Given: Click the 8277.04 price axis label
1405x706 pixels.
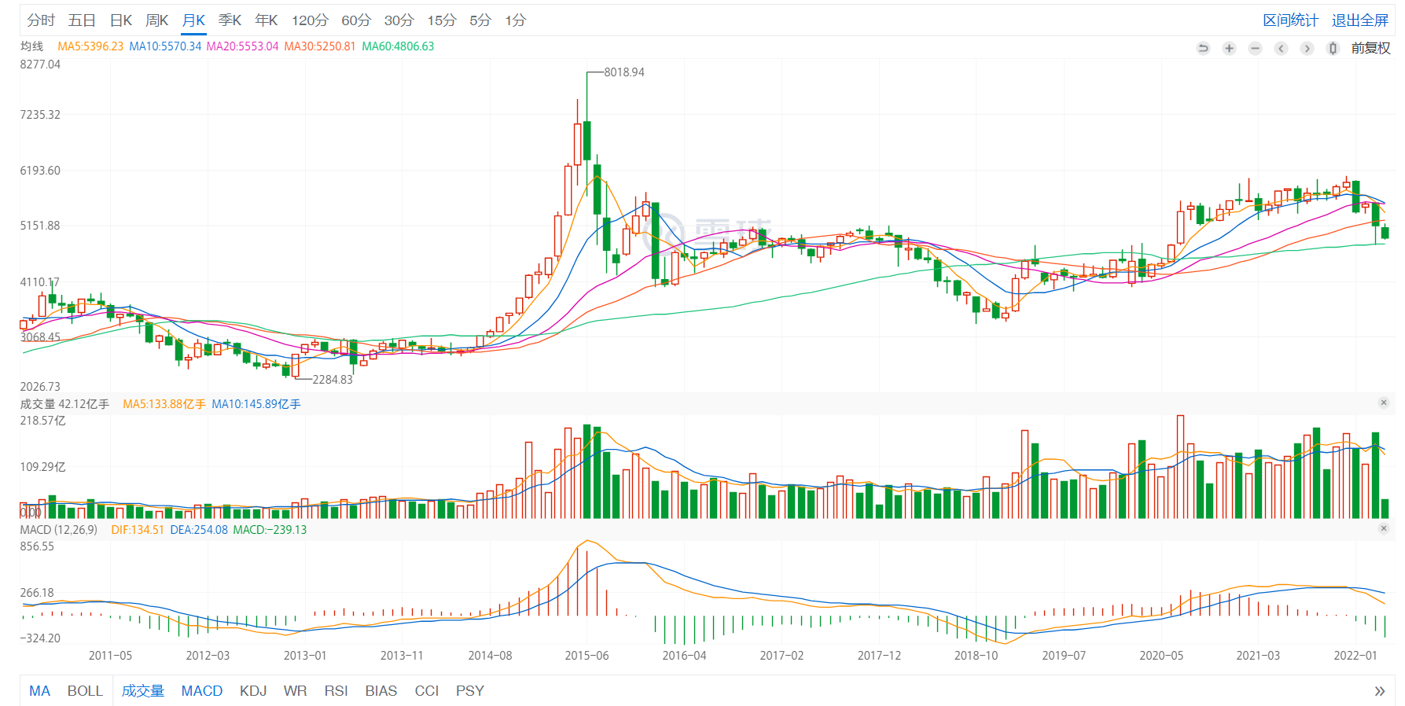Looking at the screenshot, I should [40, 64].
